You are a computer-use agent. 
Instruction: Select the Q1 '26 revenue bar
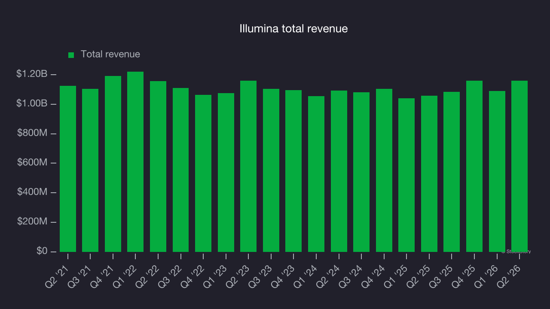tap(497, 171)
